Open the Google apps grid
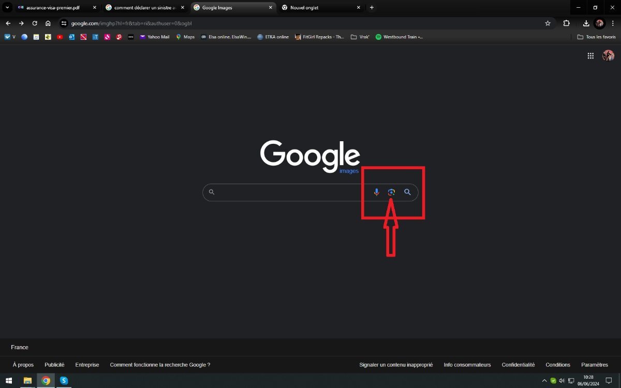The height and width of the screenshot is (388, 621). (x=590, y=56)
